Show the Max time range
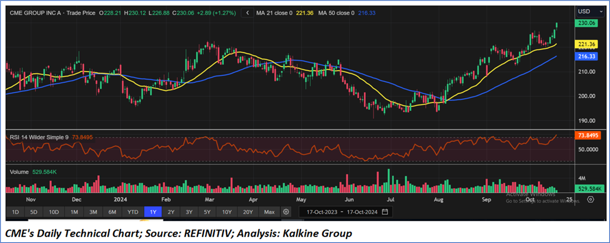 point(269,212)
